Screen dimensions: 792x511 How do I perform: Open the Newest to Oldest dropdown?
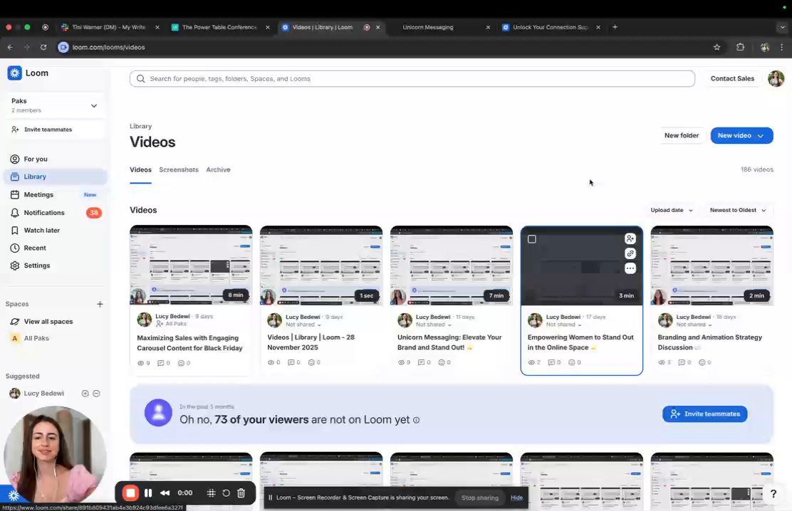[737, 210]
